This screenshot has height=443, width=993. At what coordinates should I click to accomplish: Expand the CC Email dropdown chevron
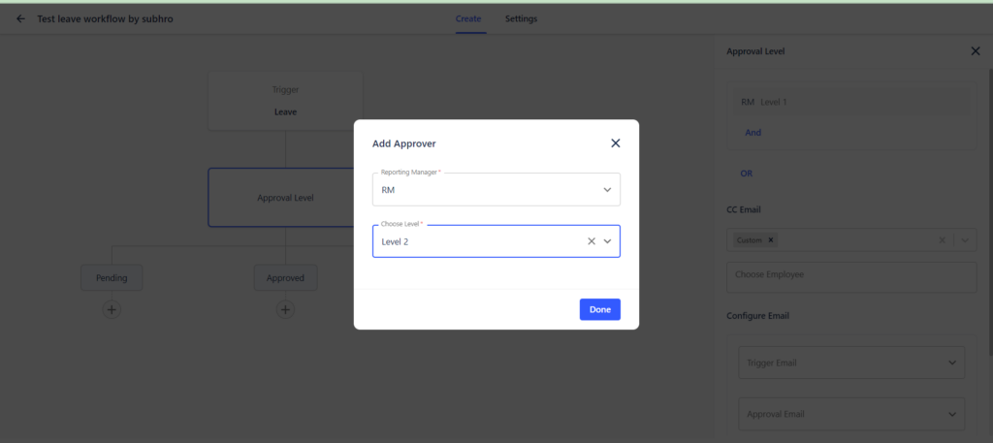tap(965, 239)
